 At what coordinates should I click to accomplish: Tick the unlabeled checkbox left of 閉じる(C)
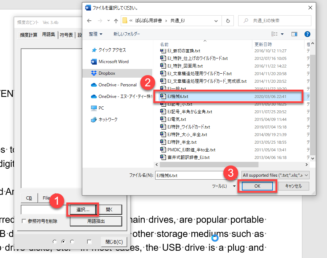89,242
